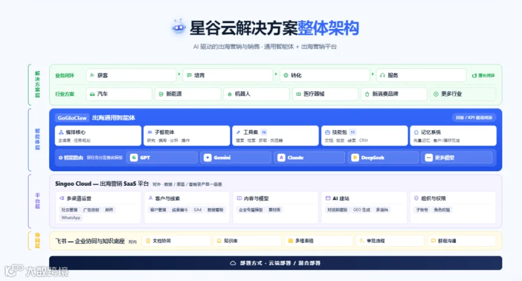
Task: Click the 客户与线索 person icon
Action: [x=150, y=199]
